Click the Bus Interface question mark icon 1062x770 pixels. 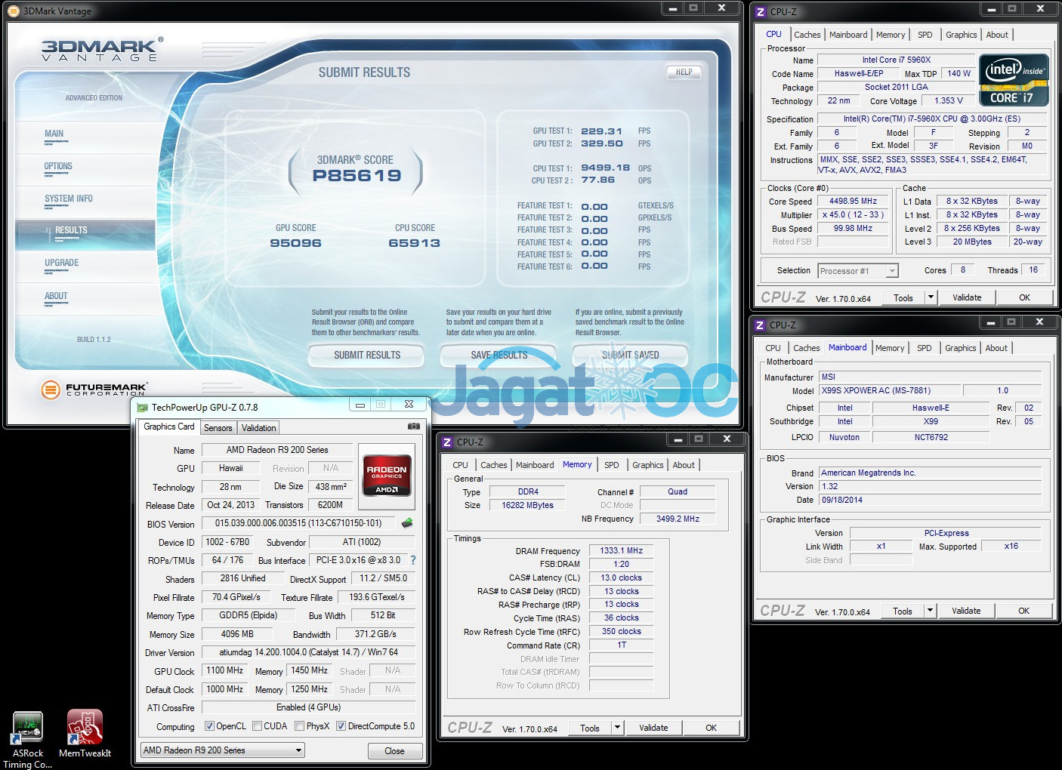413,560
